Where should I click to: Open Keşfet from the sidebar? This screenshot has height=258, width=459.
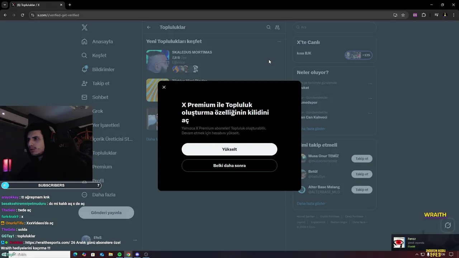click(x=99, y=56)
